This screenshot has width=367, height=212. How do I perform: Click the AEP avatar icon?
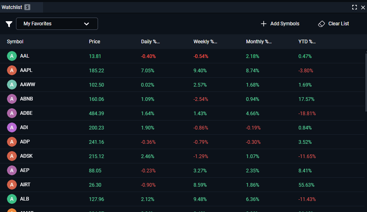pos(12,170)
